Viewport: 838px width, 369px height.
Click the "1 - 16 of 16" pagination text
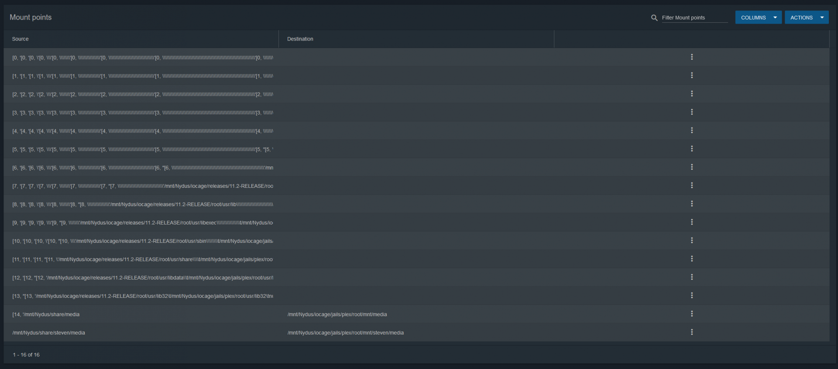coord(26,355)
